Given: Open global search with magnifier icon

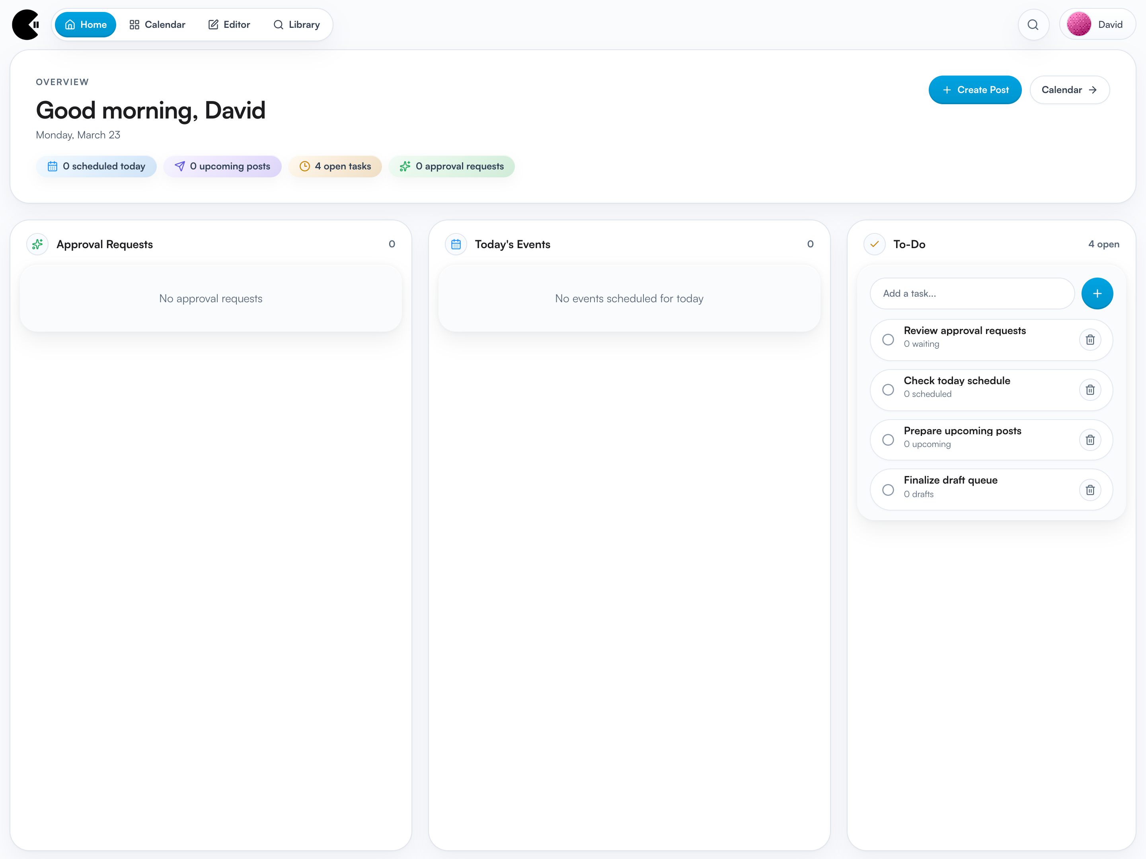Looking at the screenshot, I should click(x=1033, y=24).
